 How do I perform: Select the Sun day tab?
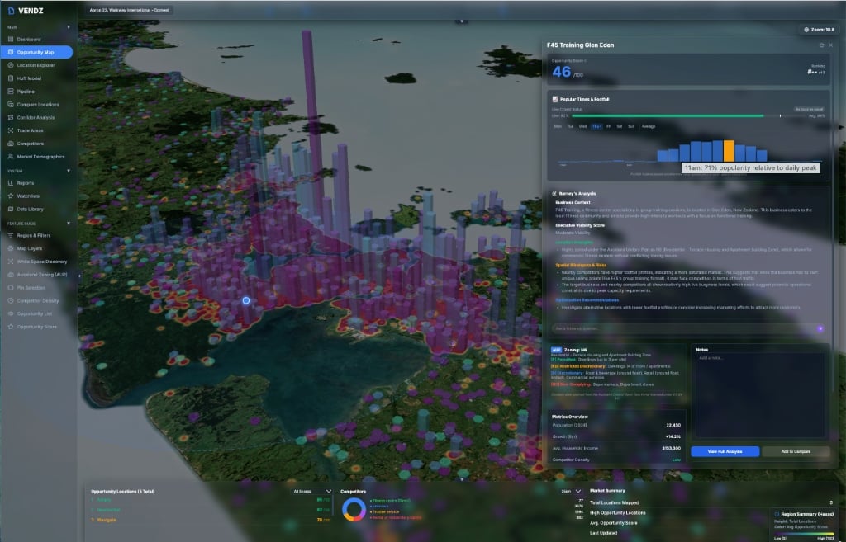coord(631,126)
